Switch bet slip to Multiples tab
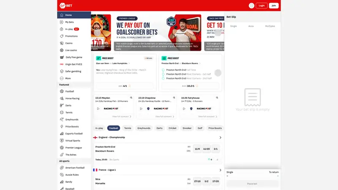The image size is (338, 190). coord(270,26)
